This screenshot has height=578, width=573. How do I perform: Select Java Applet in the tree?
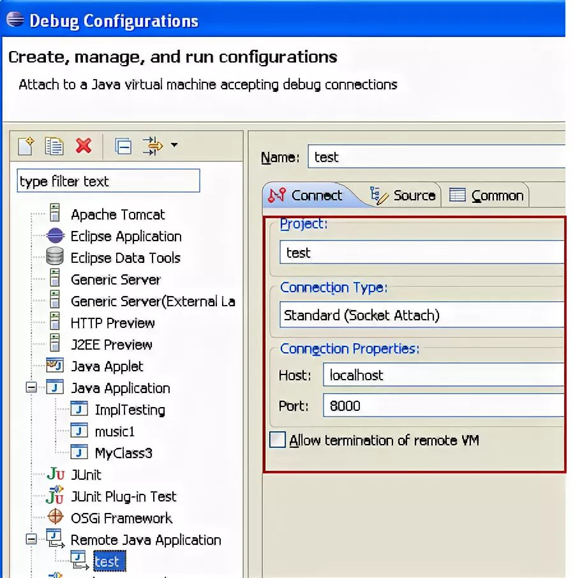pyautogui.click(x=107, y=366)
